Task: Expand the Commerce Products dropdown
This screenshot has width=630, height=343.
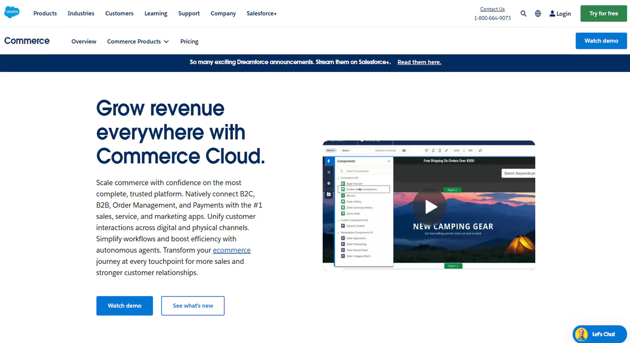Action: tap(138, 41)
